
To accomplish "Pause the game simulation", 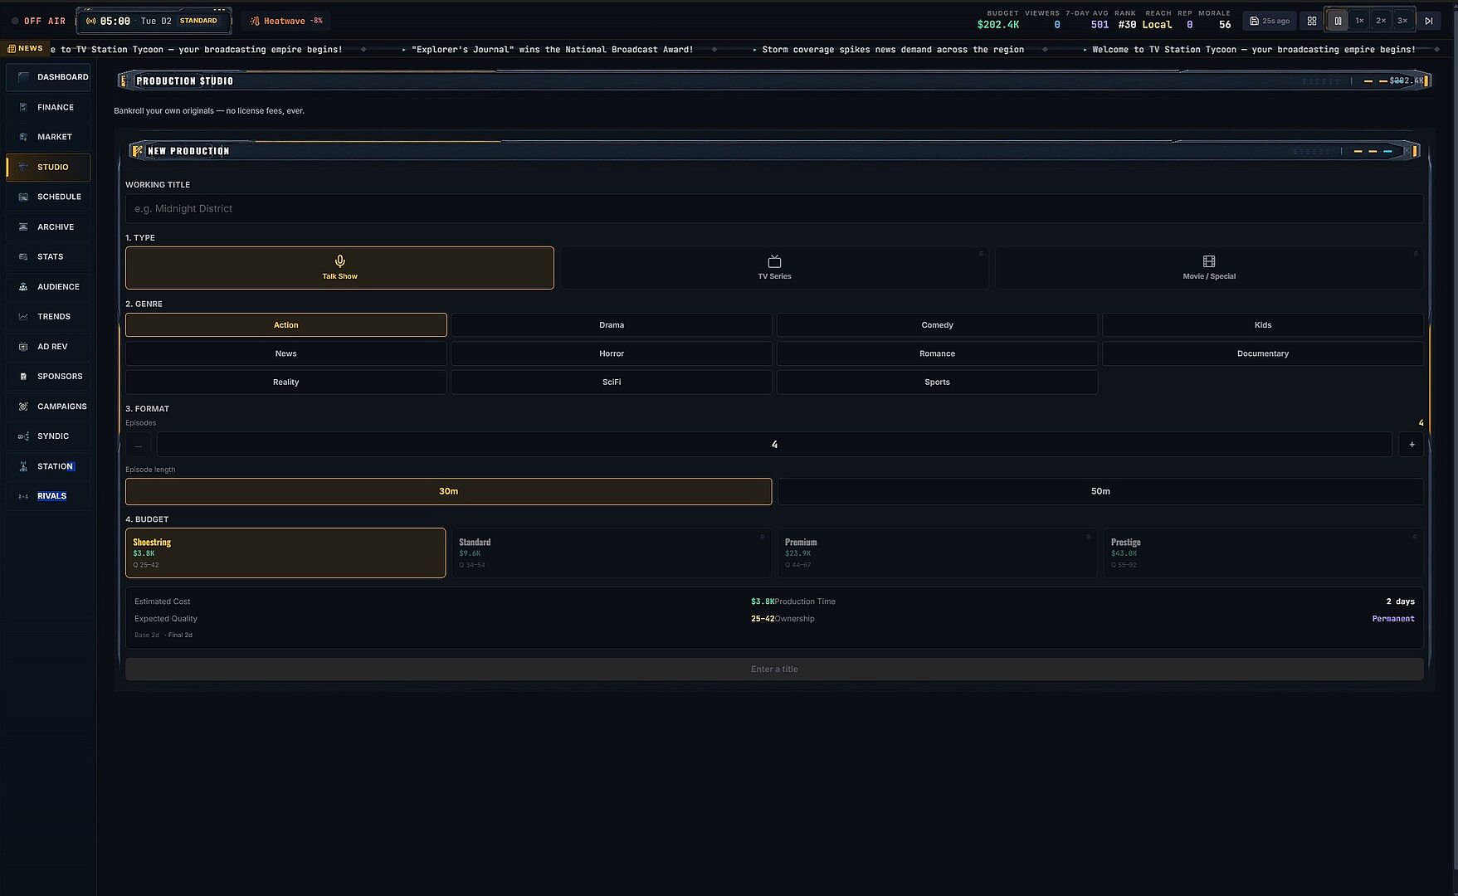I will coord(1337,21).
